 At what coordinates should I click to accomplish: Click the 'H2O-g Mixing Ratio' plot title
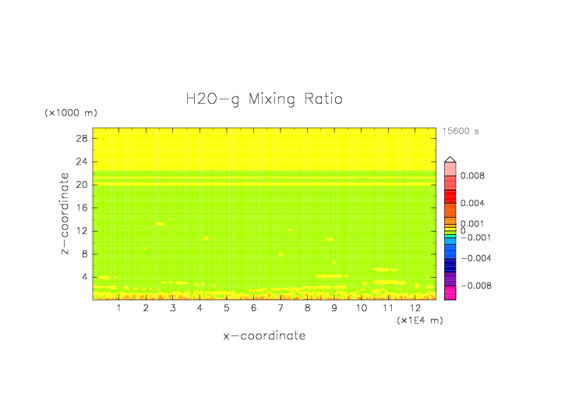(x=263, y=100)
